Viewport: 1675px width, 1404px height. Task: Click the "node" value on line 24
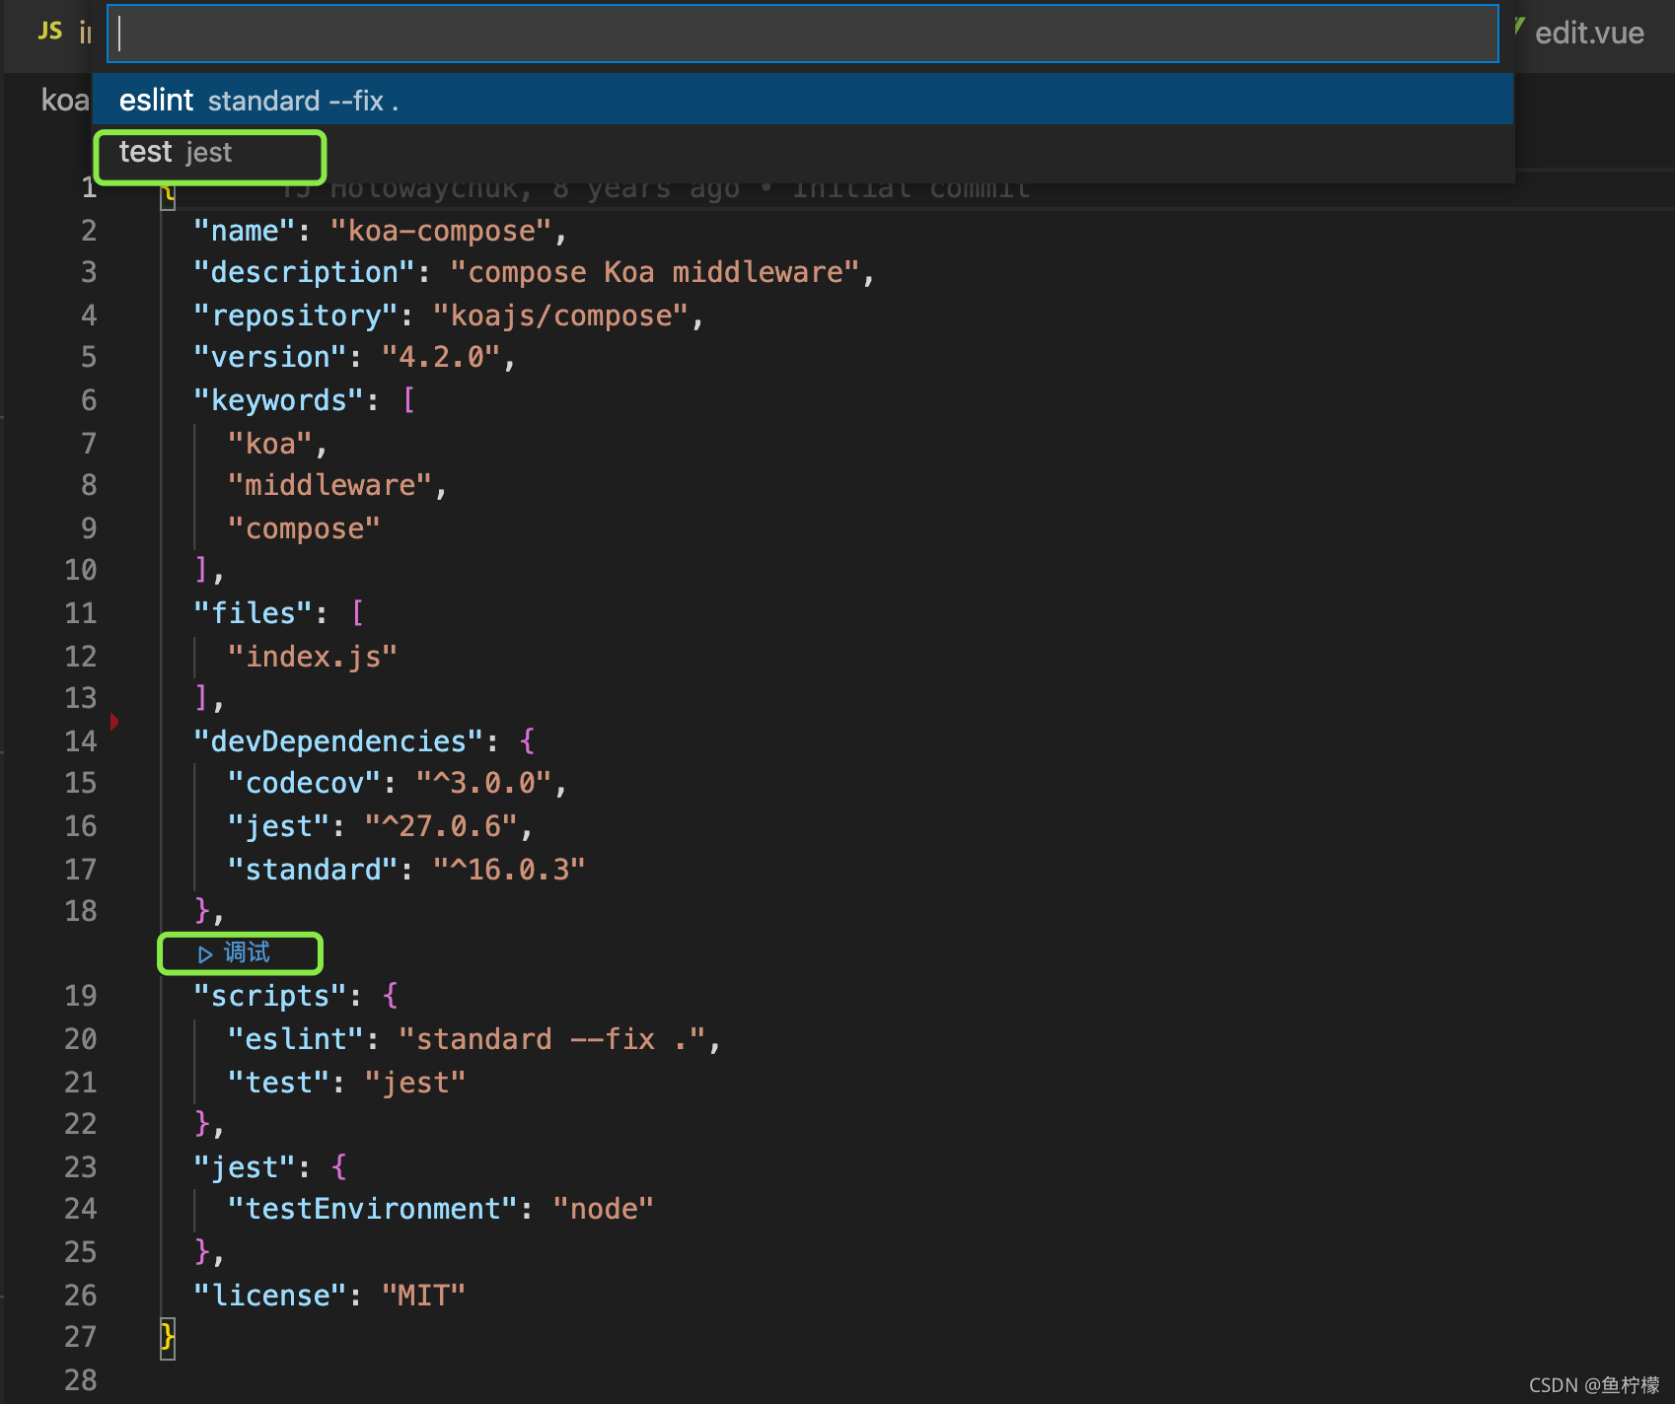(603, 1209)
